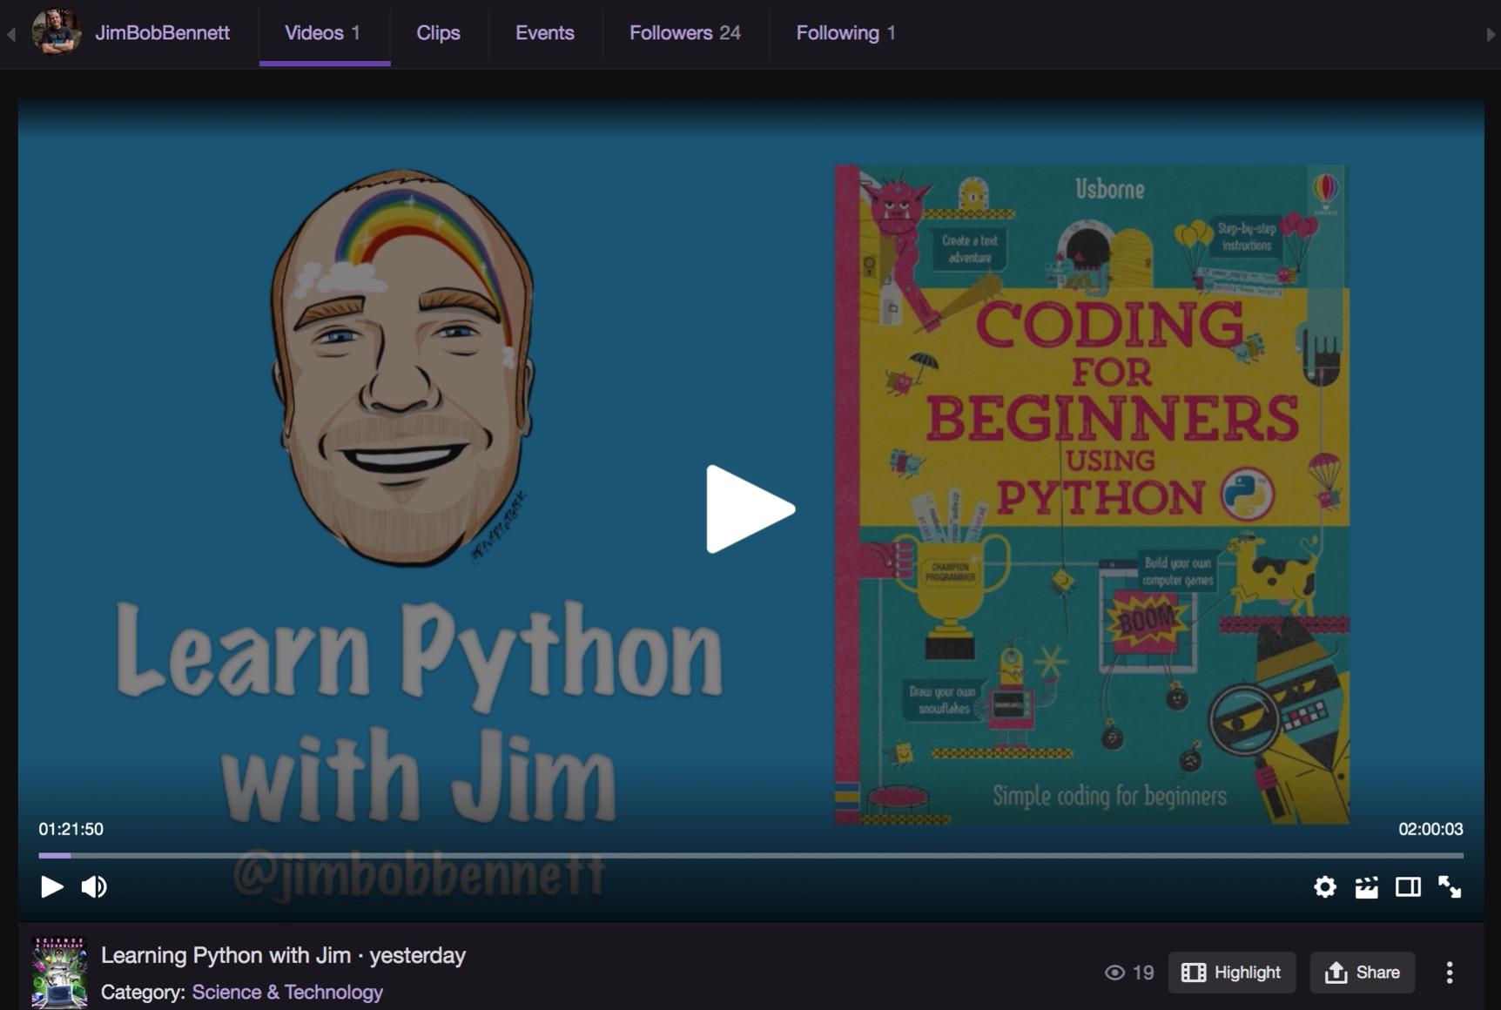
Task: Open JimBobBennett's profile avatar
Action: click(56, 33)
